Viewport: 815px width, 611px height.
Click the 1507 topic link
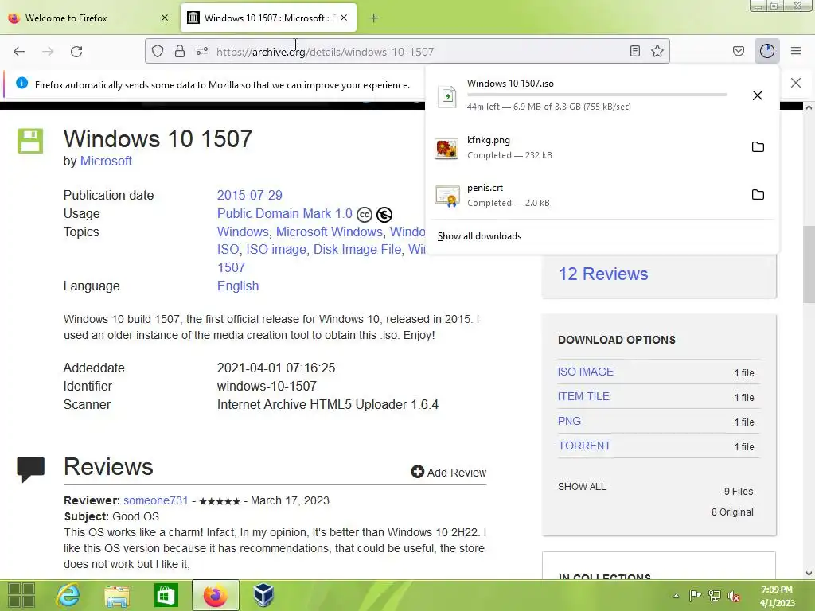coord(231,267)
